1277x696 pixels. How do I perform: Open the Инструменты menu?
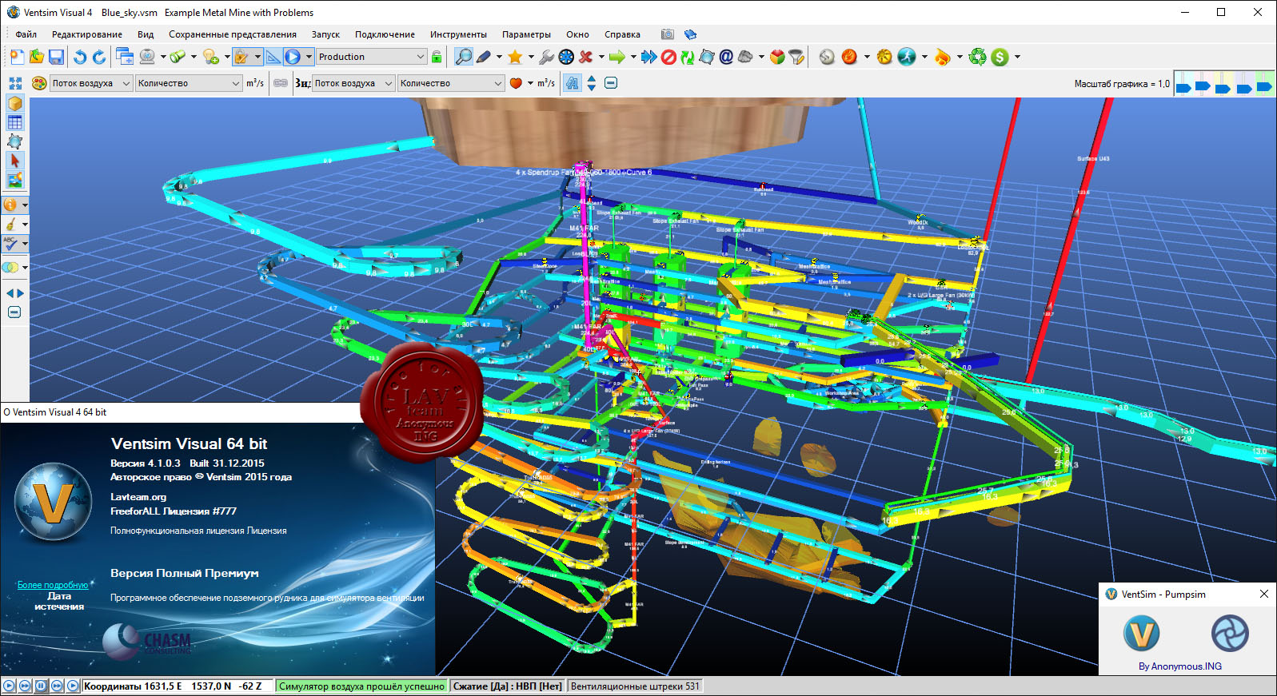(458, 34)
